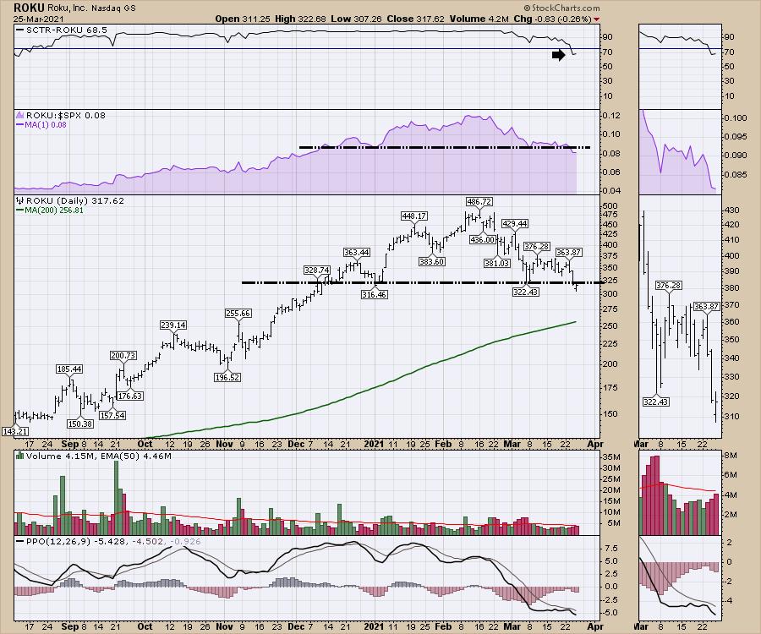This screenshot has width=761, height=634.
Task: Click the 143.21 starting price label
Action: 15,431
